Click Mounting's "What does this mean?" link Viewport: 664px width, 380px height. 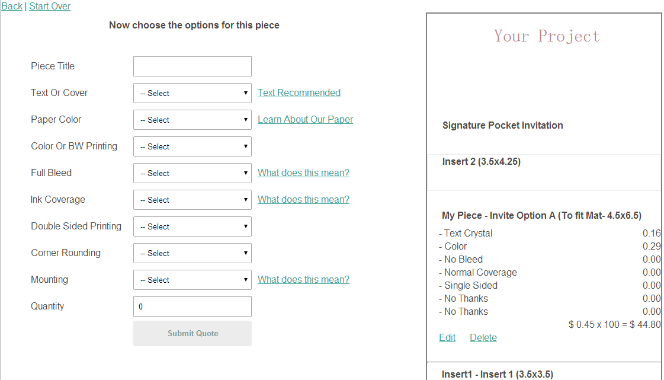click(303, 279)
